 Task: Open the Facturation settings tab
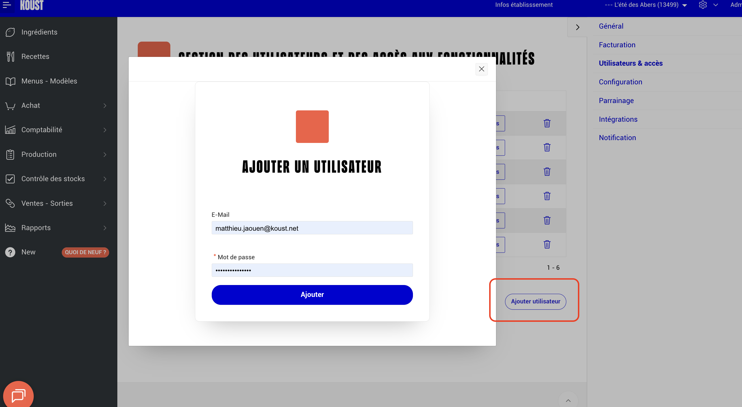click(617, 45)
